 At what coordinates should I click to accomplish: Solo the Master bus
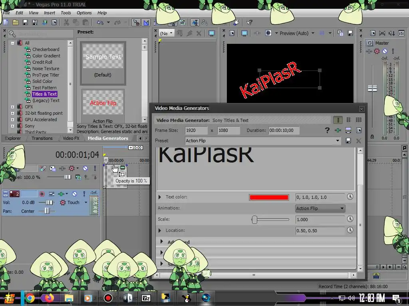pyautogui.click(x=393, y=51)
